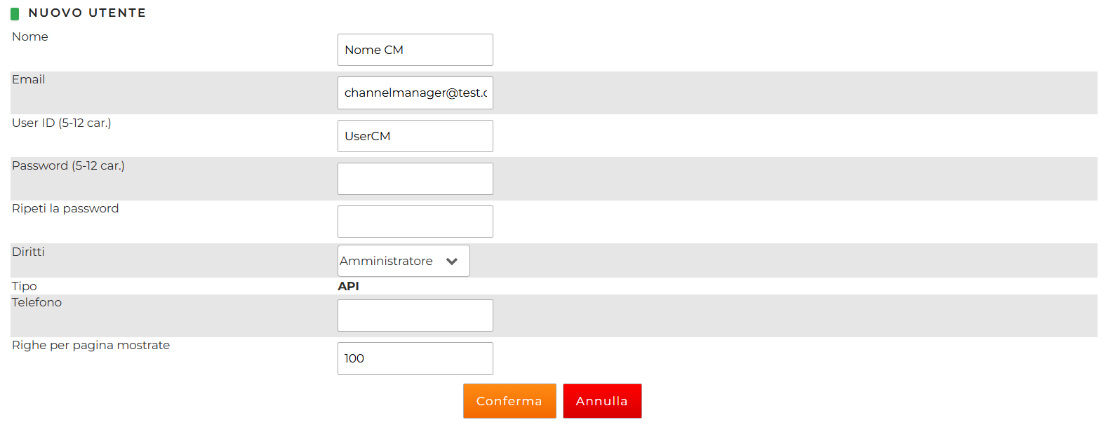
Task: Click the empty Telefono input field
Action: [415, 315]
